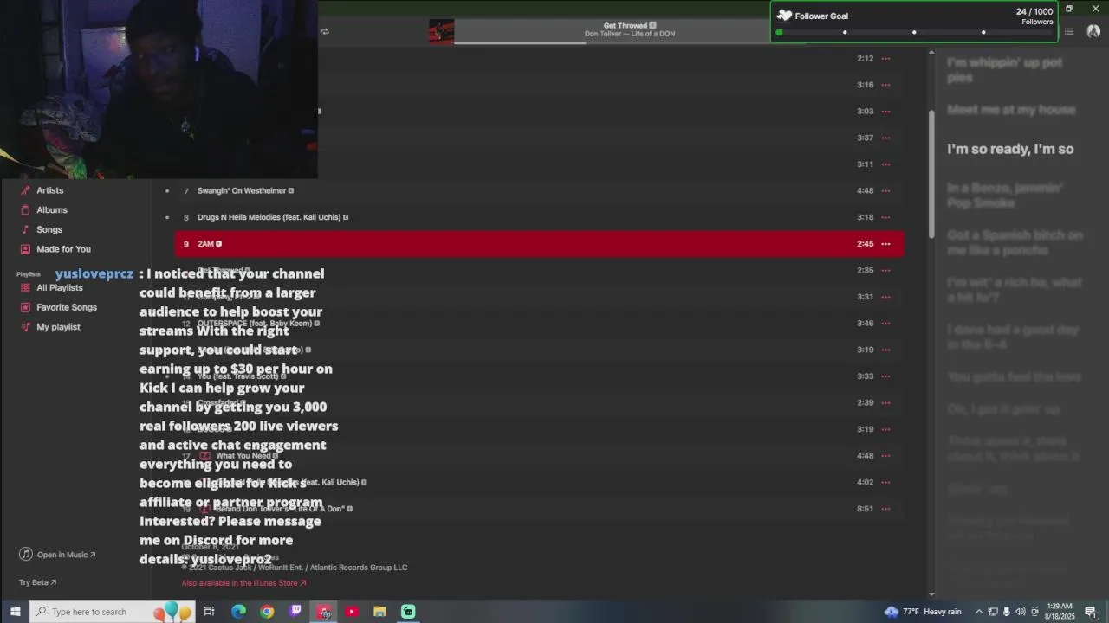Open more options for the 4:02 track
Image resolution: width=1109 pixels, height=623 pixels.
pos(885,482)
